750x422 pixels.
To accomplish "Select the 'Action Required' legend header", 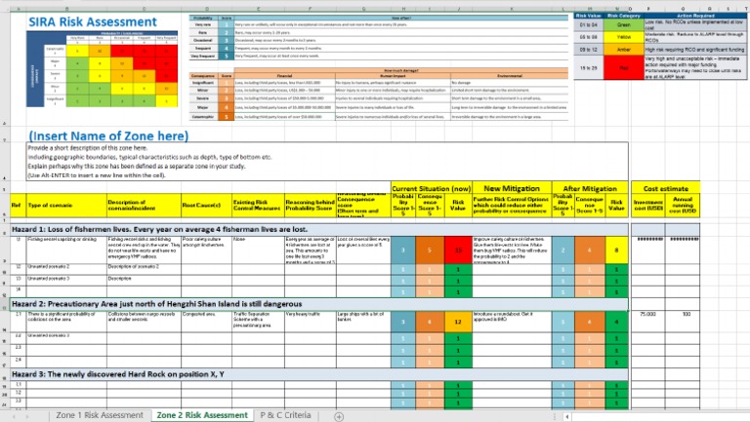I will 695,16.
